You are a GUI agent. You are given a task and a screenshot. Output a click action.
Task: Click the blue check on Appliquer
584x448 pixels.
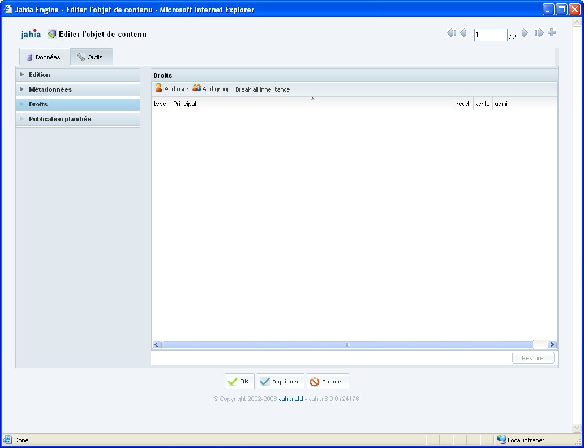265,382
